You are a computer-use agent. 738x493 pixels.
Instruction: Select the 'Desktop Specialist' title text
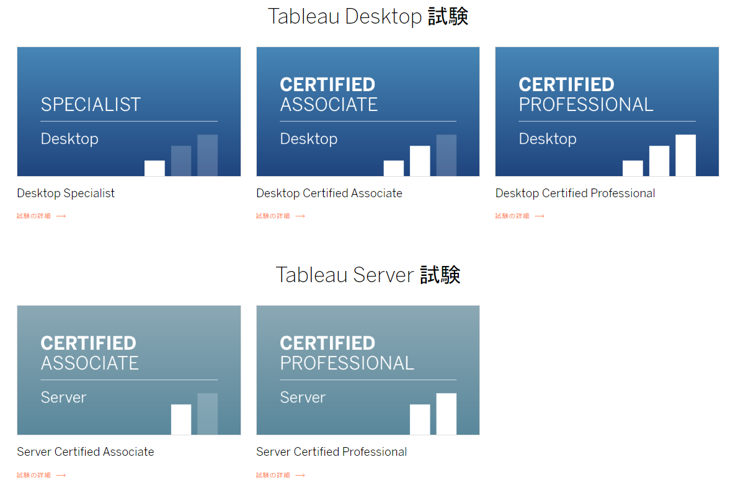(x=66, y=193)
